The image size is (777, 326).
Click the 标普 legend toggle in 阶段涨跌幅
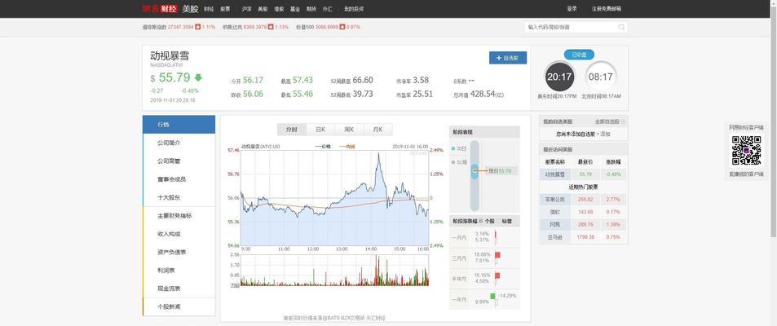(x=505, y=221)
